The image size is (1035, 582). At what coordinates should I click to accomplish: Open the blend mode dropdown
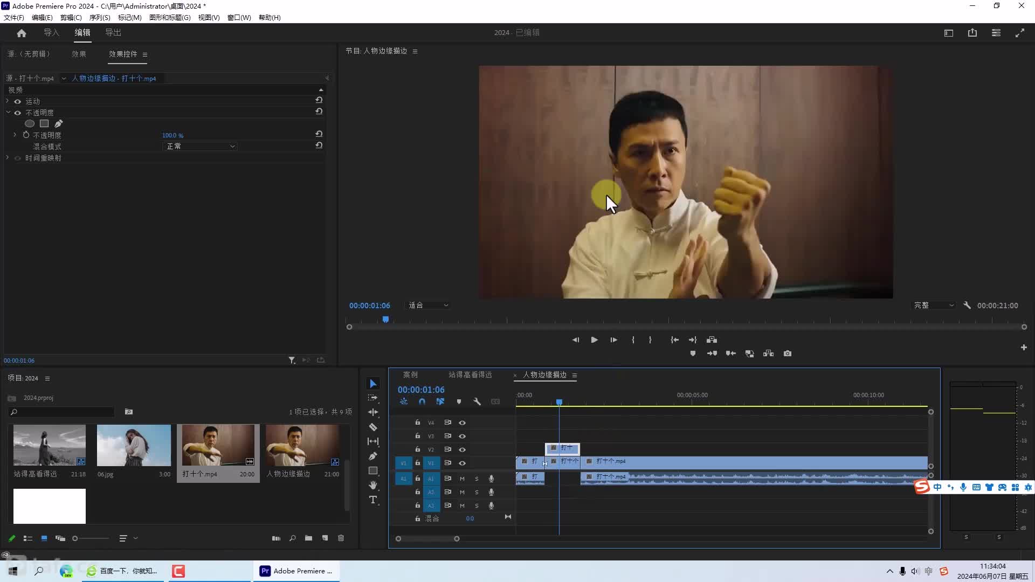pyautogui.click(x=200, y=146)
